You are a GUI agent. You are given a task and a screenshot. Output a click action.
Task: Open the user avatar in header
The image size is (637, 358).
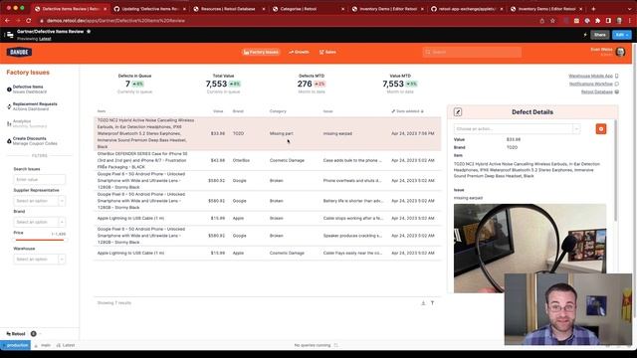pos(620,52)
